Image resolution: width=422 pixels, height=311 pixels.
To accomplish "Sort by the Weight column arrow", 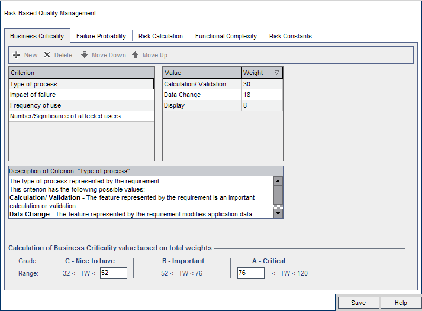I will (x=276, y=73).
